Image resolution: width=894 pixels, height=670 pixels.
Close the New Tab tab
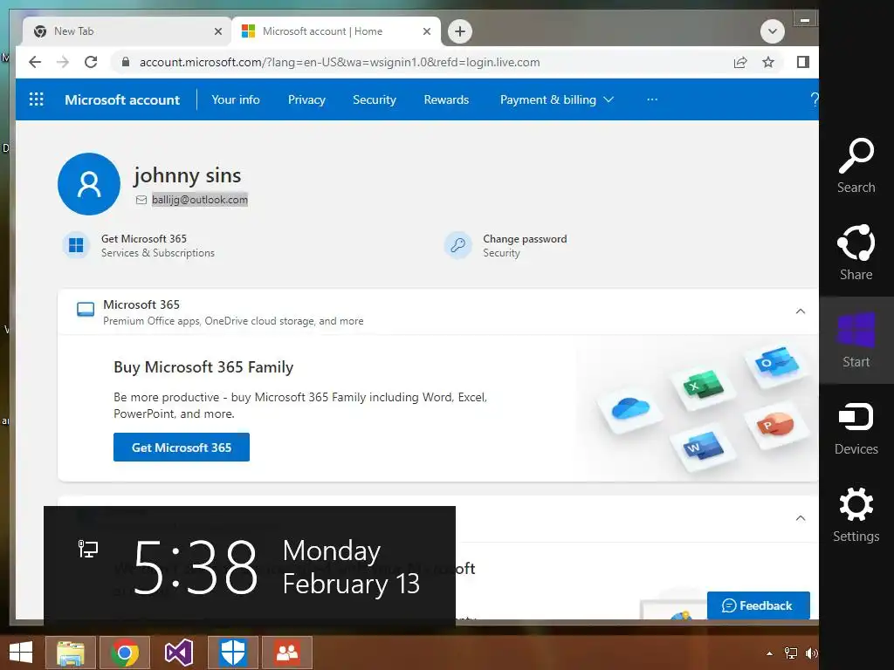coord(217,31)
